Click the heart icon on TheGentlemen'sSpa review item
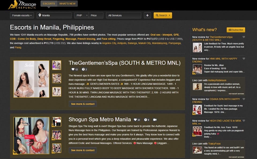Image resolution: width=257 pixels, height=159 pixels. [x=244, y=37]
